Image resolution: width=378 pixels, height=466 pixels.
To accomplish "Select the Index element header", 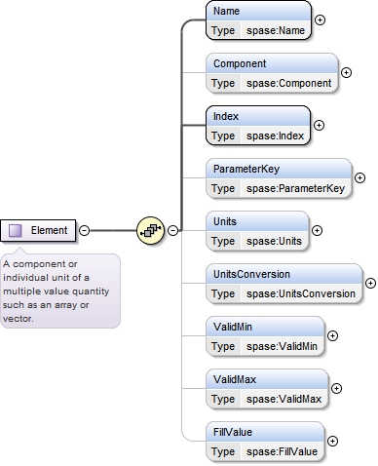I will (x=258, y=116).
